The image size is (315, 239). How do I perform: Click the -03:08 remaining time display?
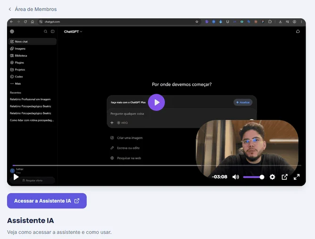219,177
